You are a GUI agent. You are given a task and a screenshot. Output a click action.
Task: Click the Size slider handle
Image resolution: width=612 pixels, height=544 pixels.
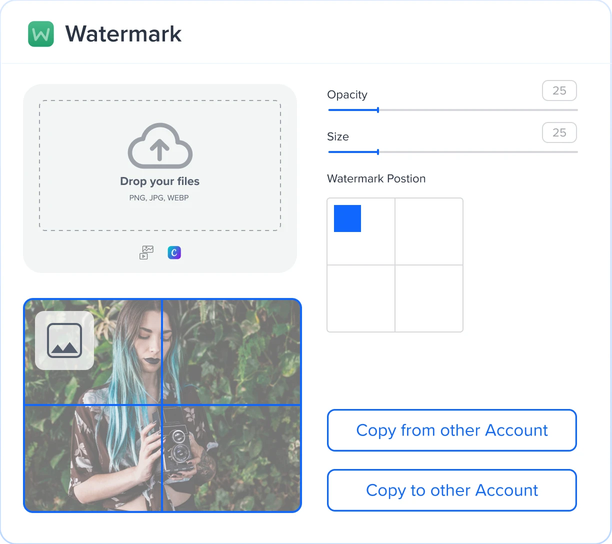pos(377,152)
